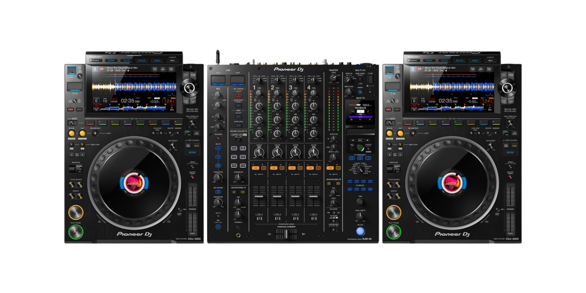586x293 pixels.
Task: Toggle channel 4 headphone CUE A button
Action: pos(310,168)
